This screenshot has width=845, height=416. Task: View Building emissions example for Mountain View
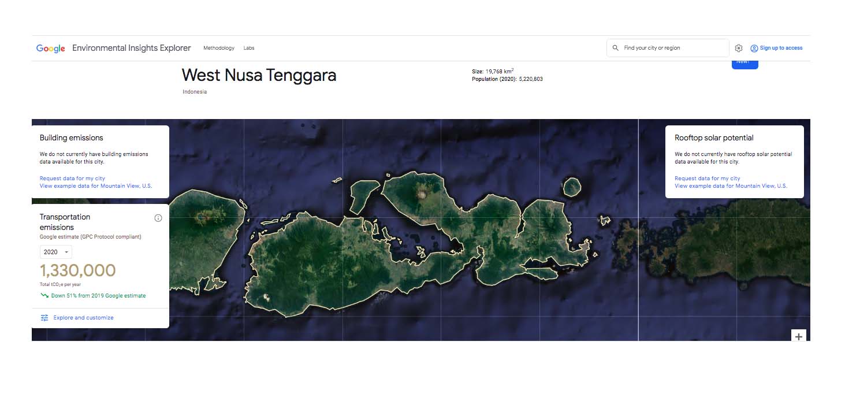[x=95, y=185]
